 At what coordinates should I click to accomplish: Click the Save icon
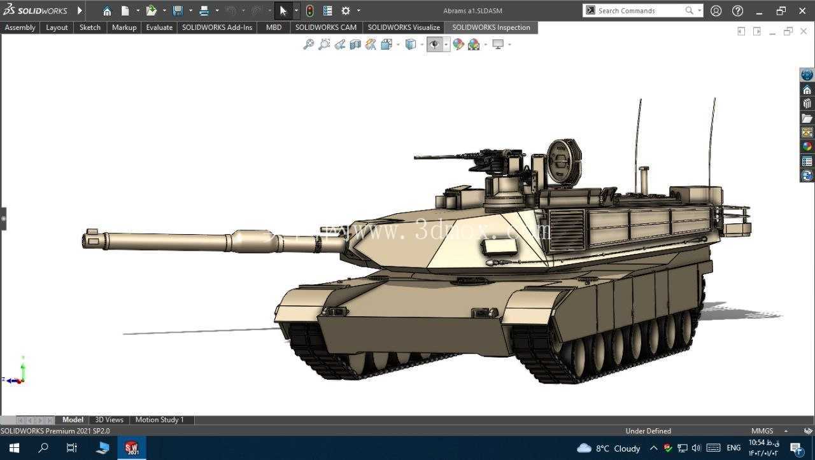click(178, 11)
